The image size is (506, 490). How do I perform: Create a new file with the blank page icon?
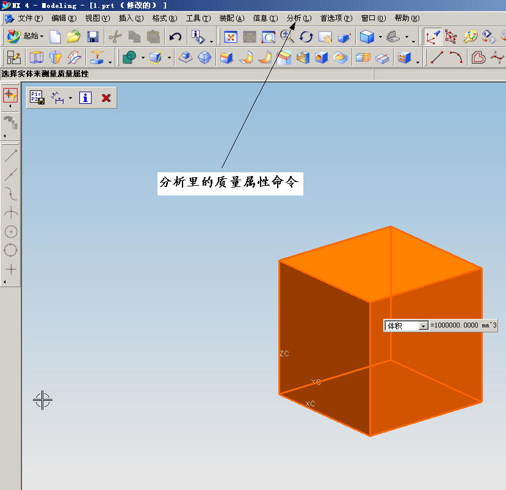tap(55, 37)
